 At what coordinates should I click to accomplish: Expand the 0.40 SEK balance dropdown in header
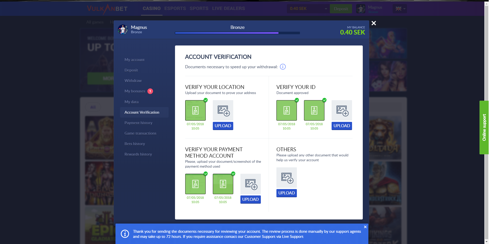coord(308,9)
